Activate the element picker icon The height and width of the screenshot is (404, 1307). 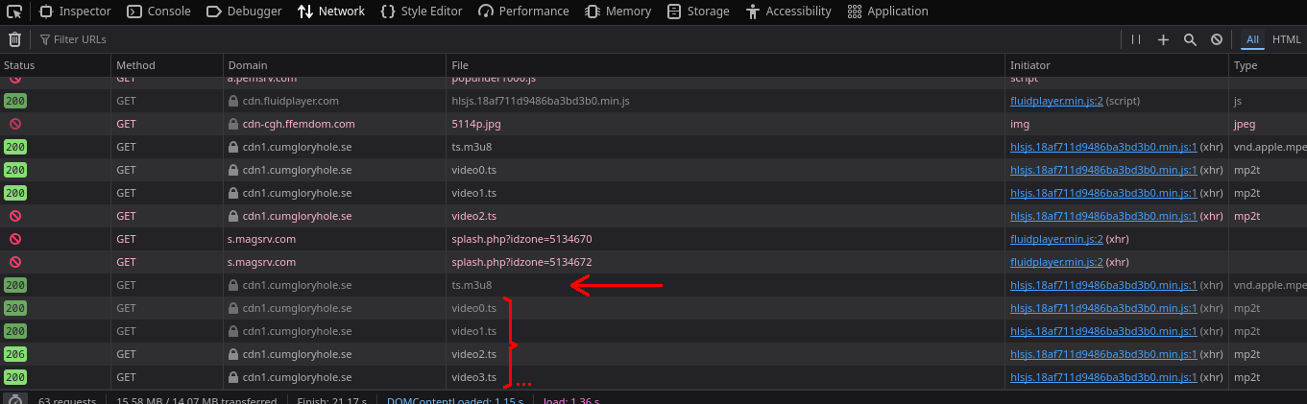[x=15, y=12]
